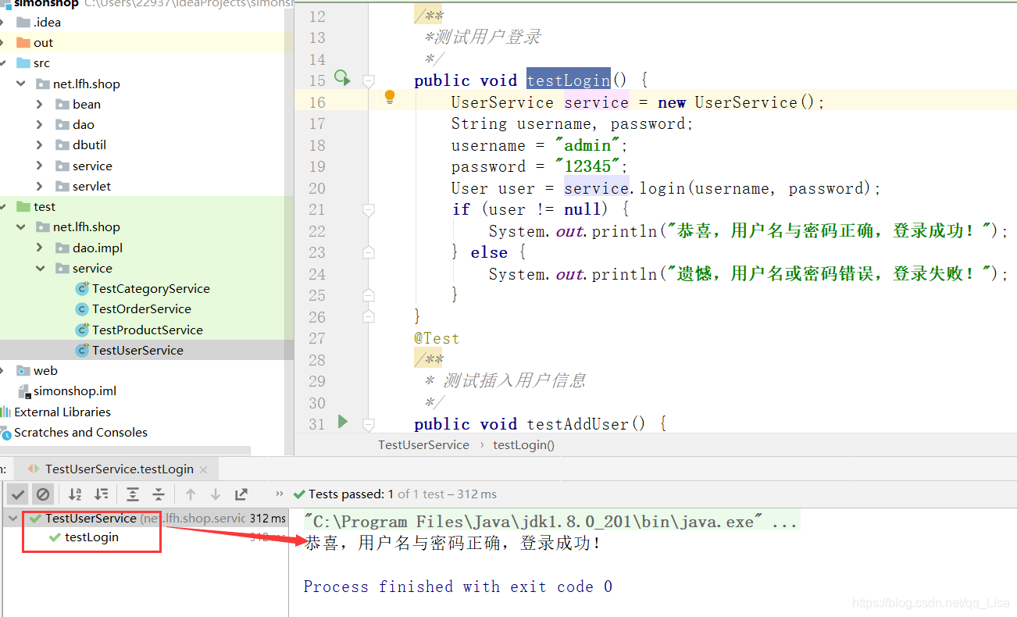Go to next failed test arrow

pos(216,494)
